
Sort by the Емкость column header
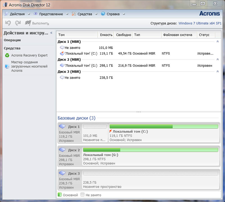coord(106,35)
